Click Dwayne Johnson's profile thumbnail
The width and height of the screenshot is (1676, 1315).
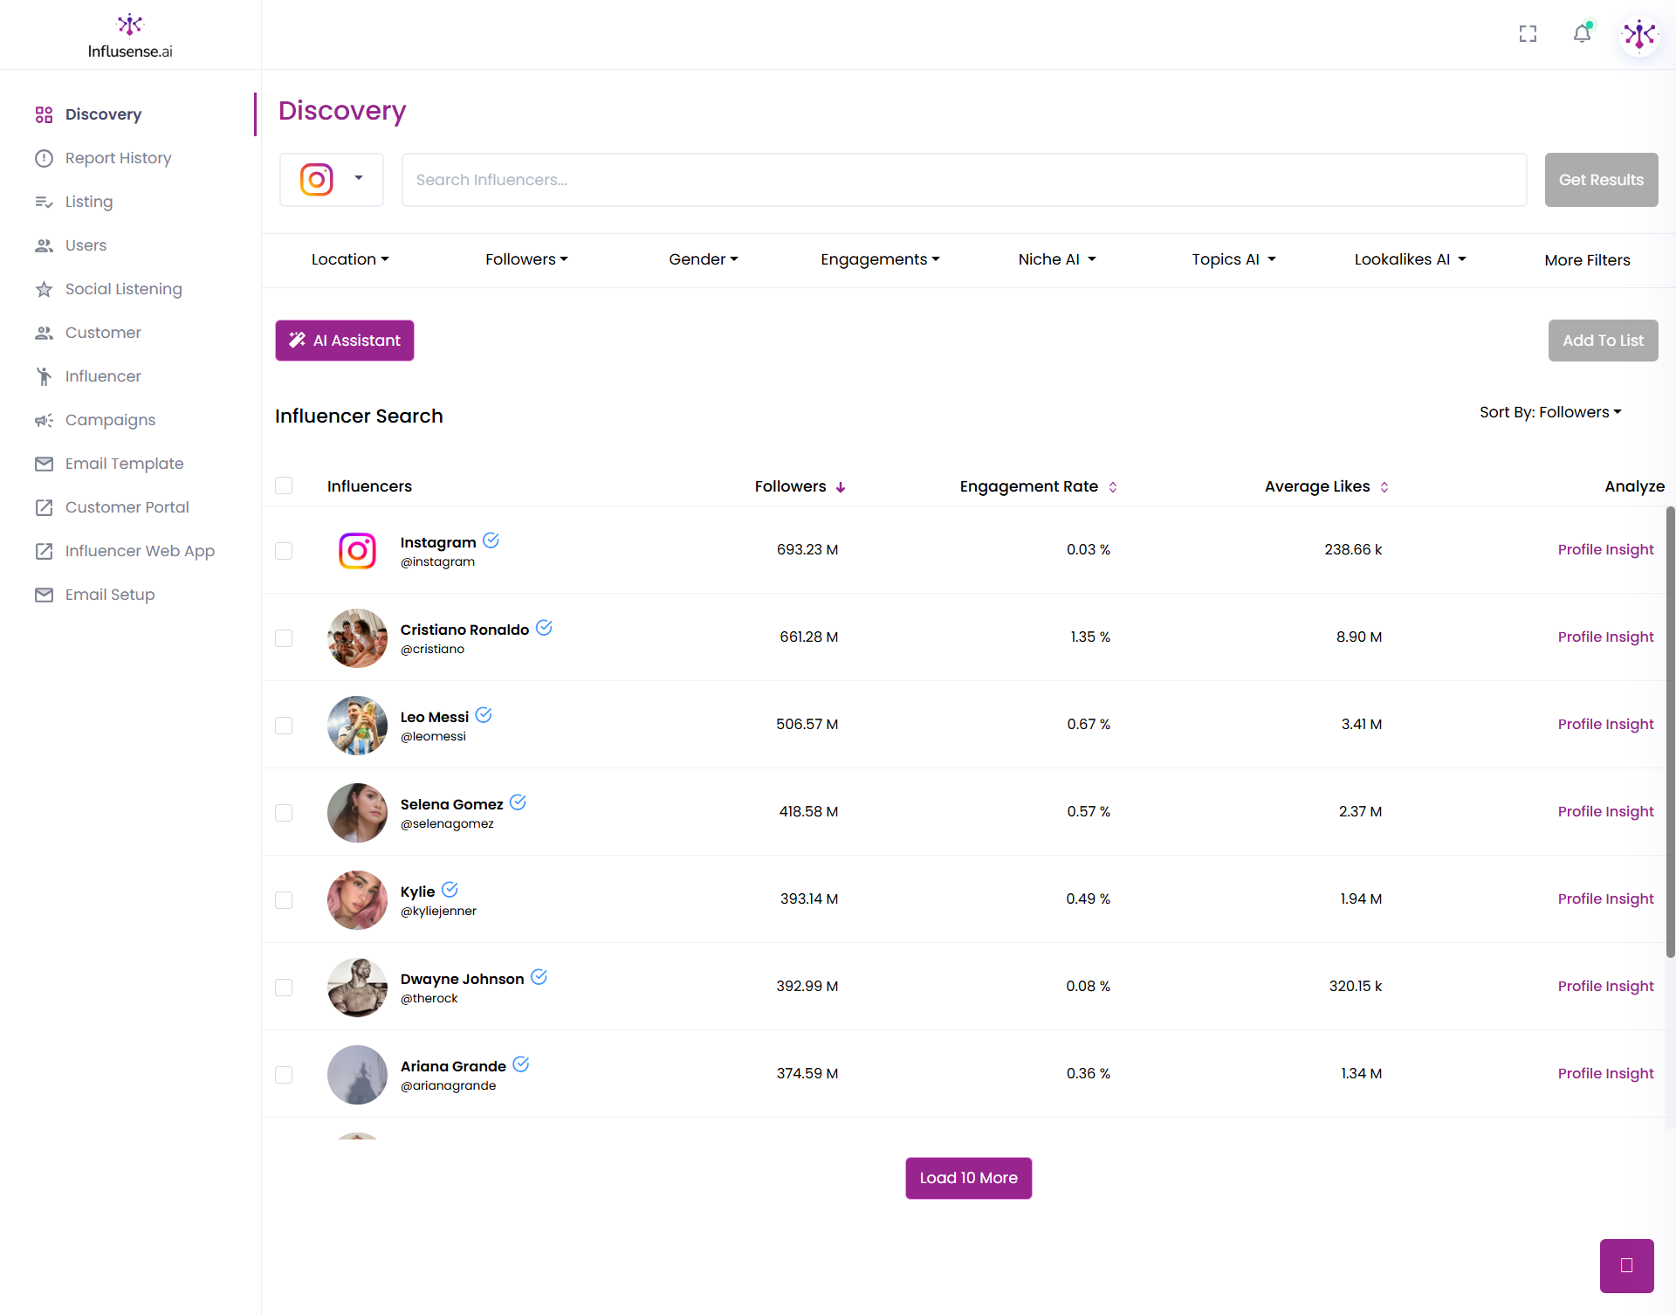pos(357,988)
